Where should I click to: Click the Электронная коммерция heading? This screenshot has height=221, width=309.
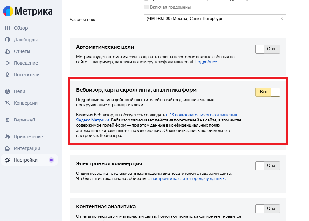(x=109, y=163)
